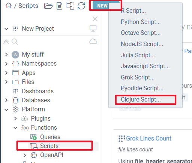This screenshot has width=192, height=163.
Task: Click the Scripts scroll icon
Action: (x=34, y=146)
